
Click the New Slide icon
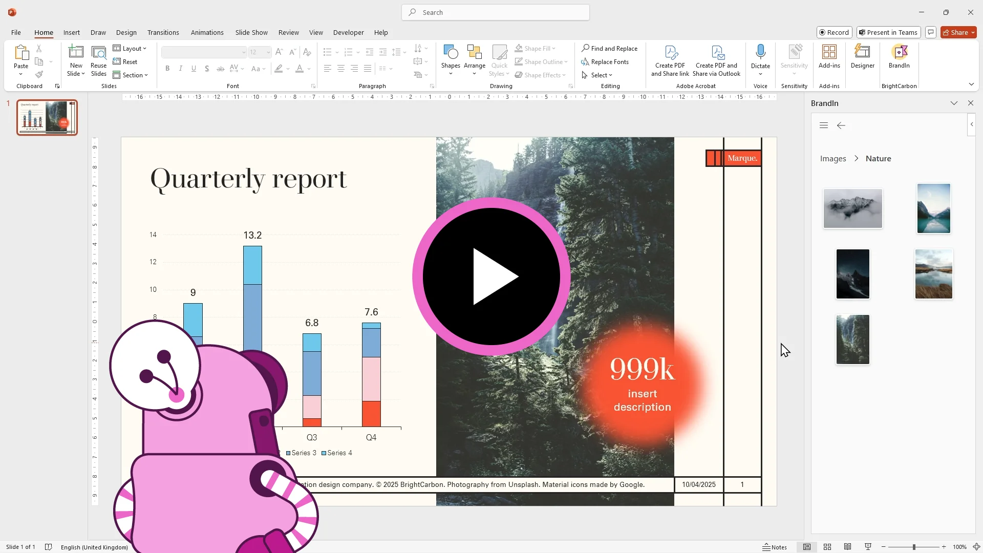[x=76, y=52]
